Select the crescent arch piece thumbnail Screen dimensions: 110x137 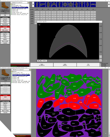[54, 4]
